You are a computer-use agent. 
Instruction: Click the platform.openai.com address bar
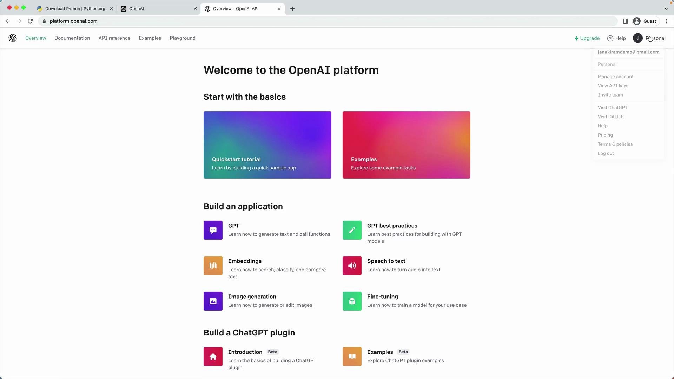328,21
